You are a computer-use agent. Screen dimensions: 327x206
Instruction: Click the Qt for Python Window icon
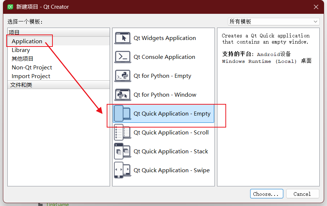123,95
